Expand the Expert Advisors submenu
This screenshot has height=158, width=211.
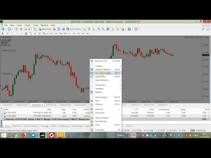pyautogui.click(x=102, y=80)
